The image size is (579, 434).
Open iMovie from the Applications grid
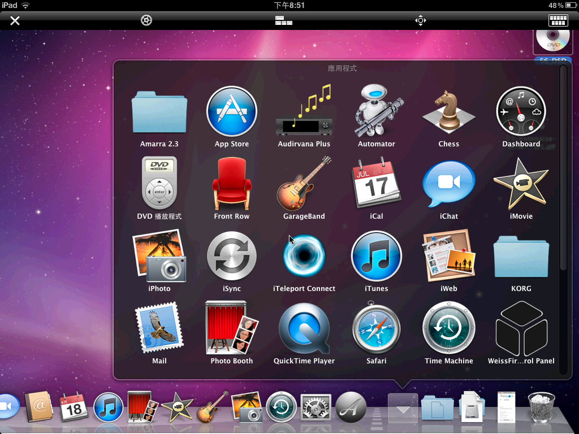(x=521, y=184)
